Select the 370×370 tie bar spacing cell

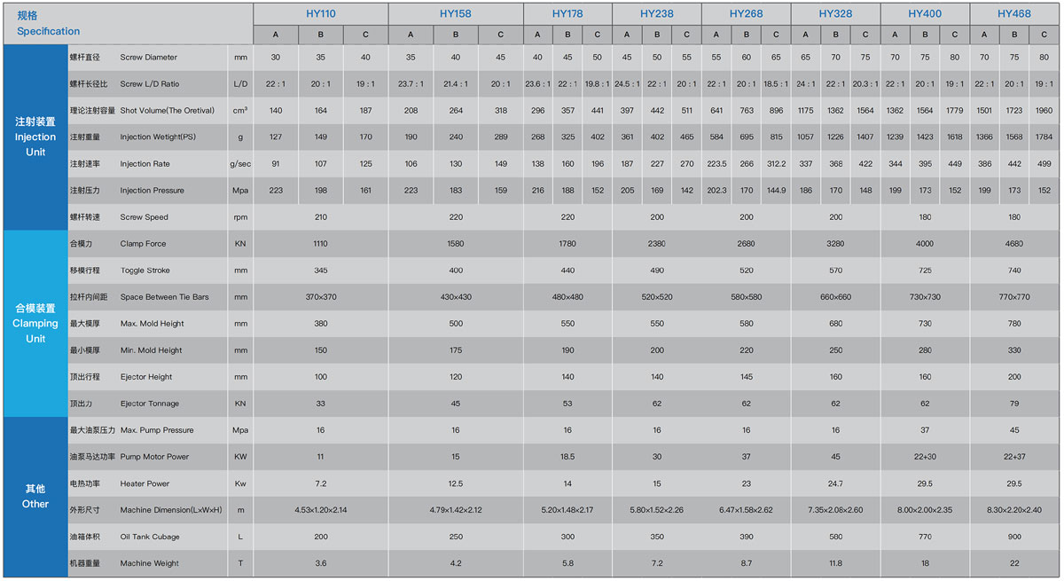(320, 297)
